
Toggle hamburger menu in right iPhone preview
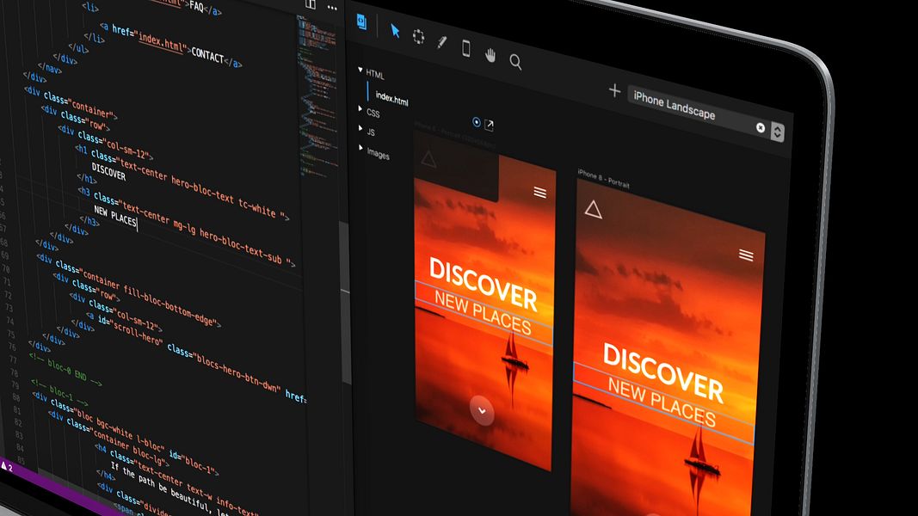(746, 255)
